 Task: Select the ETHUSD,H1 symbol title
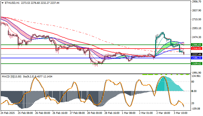[12, 3]
